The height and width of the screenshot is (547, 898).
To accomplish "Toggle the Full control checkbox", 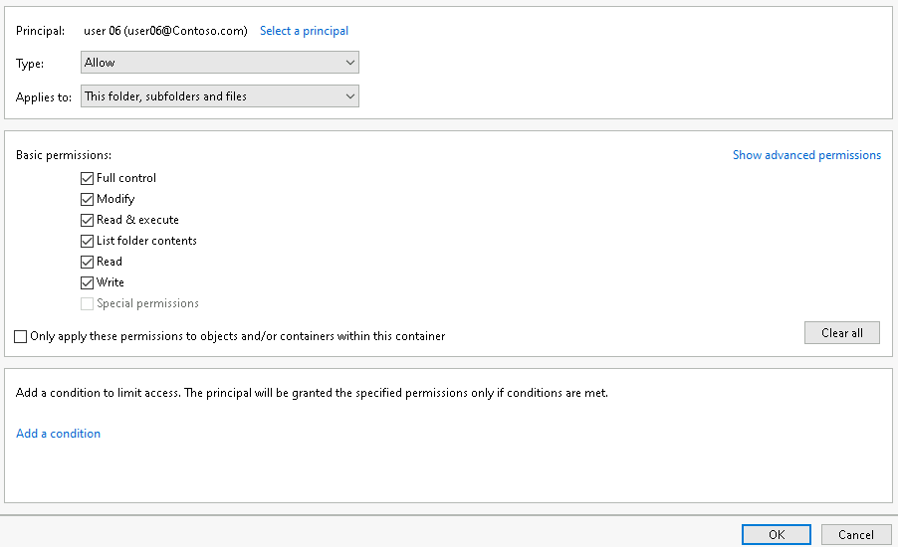I will coord(87,178).
